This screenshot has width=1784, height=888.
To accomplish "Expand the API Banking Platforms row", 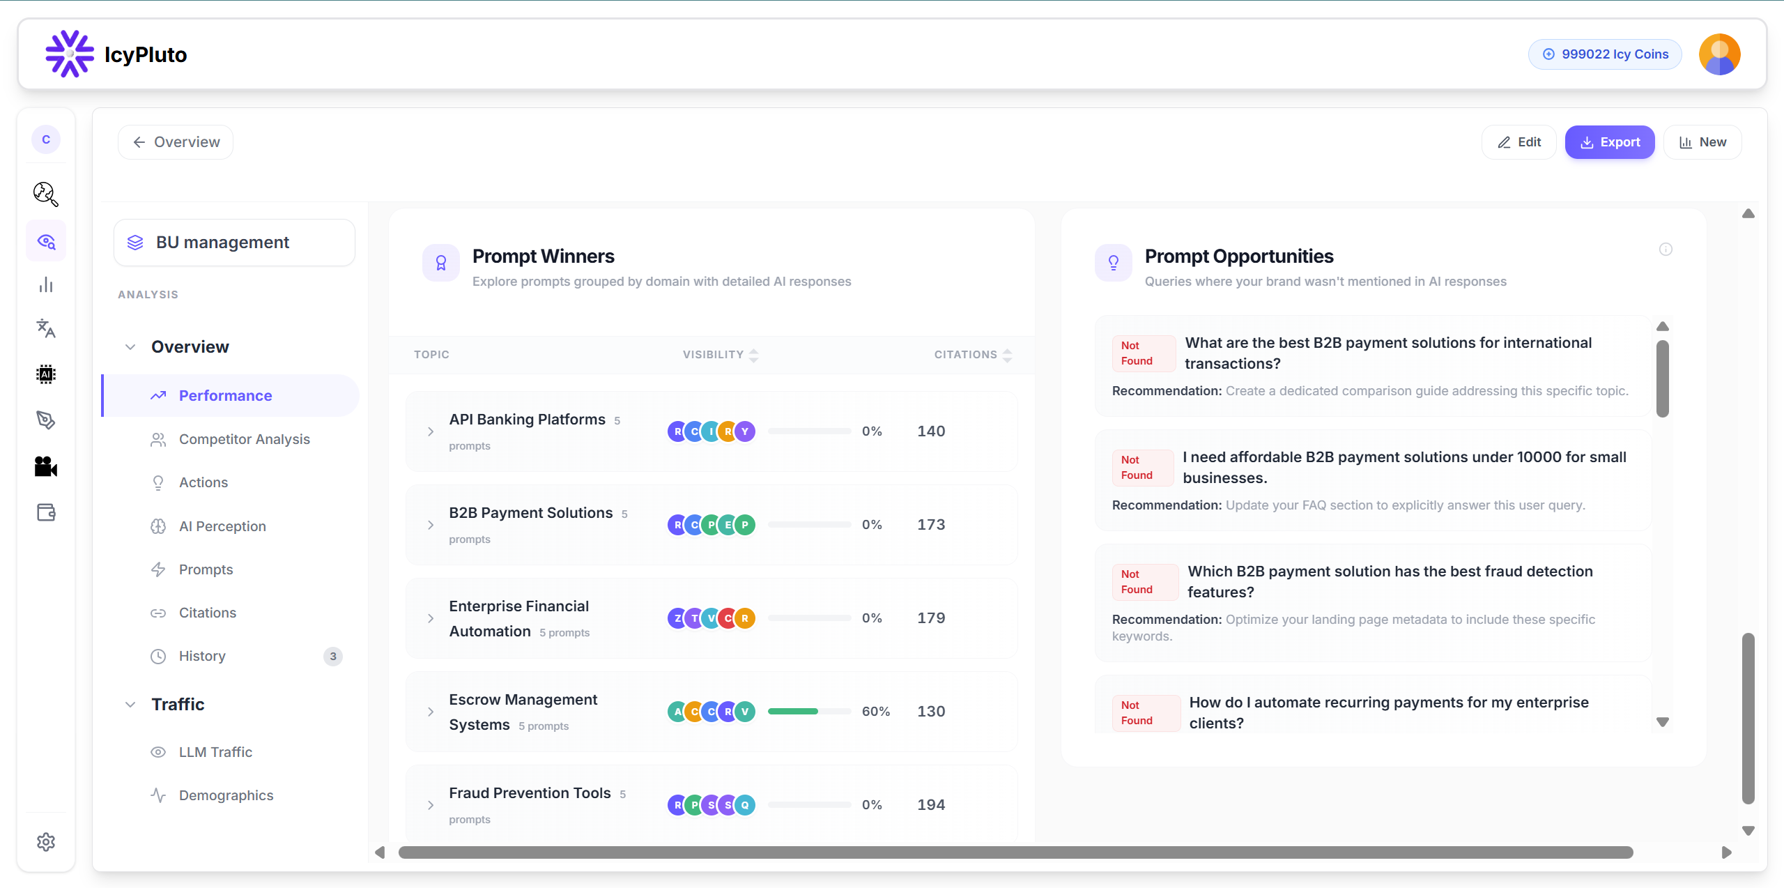I will (x=431, y=431).
